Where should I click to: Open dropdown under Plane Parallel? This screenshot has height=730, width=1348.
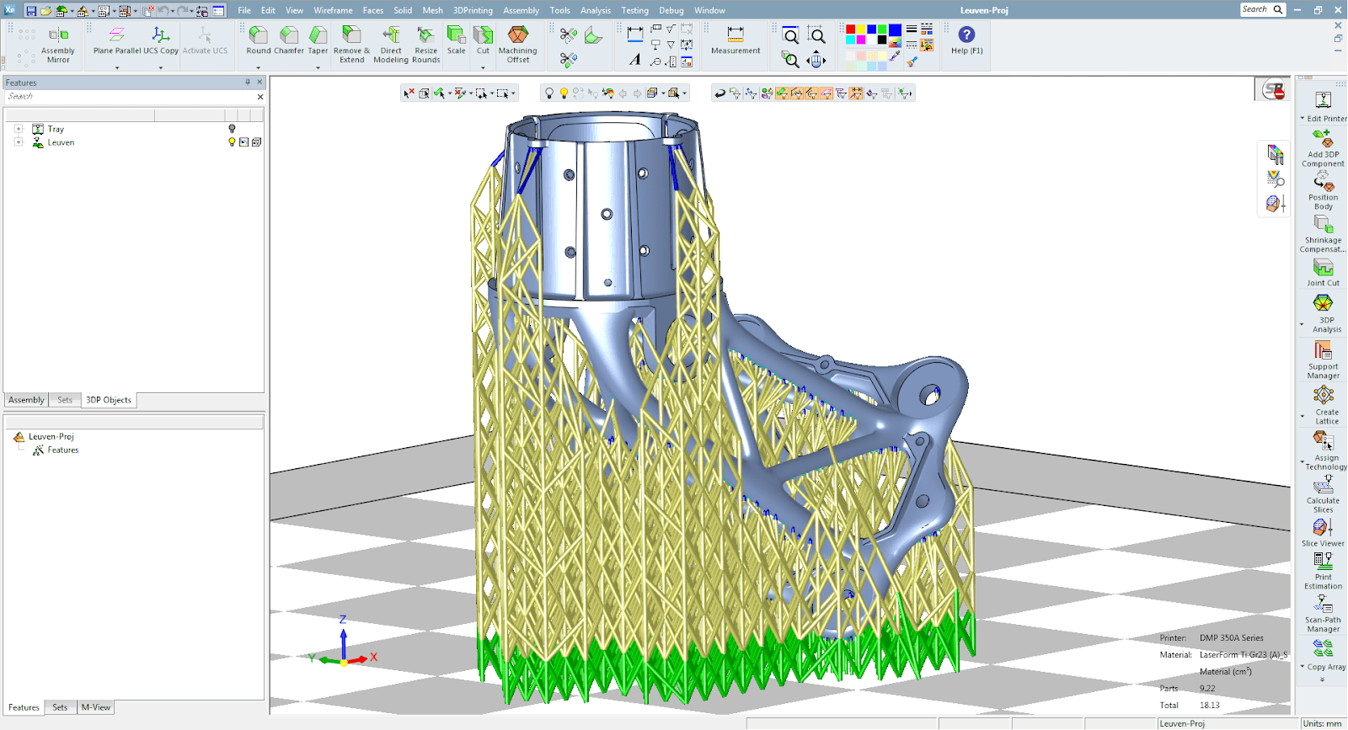pos(117,67)
